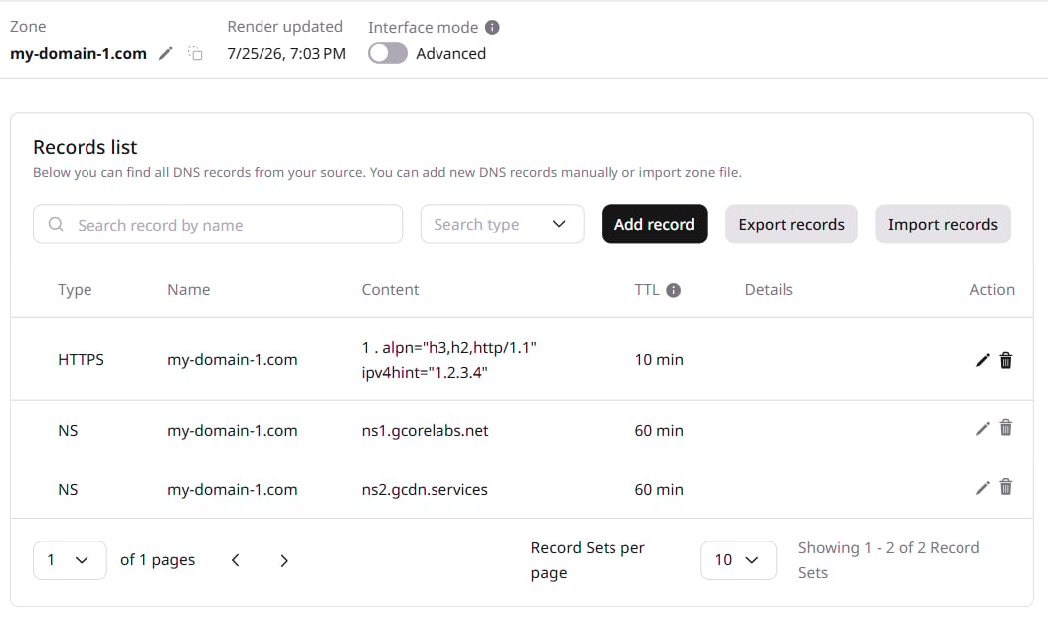Click the Action column header
Image resolution: width=1048 pixels, height=618 pixels.
tap(992, 290)
